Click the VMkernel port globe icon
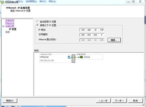Image resolution: width=146 pixels, height=107 pixels. (69, 57)
